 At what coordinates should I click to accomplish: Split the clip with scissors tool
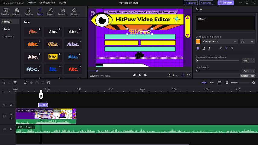(26, 83)
